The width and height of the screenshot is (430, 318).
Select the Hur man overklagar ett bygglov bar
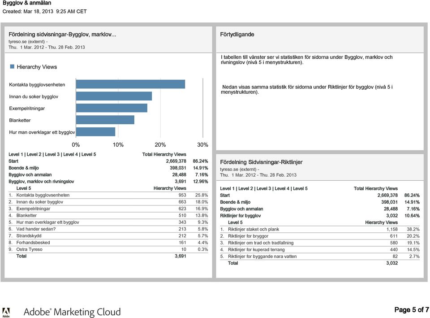tap(96, 132)
